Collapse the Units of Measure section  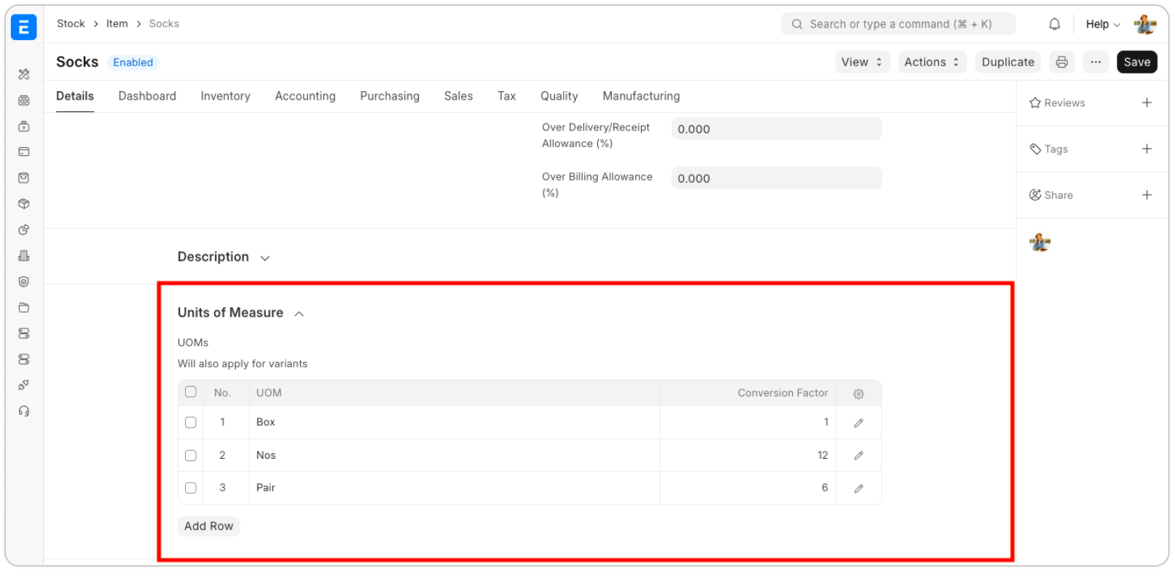241,313
